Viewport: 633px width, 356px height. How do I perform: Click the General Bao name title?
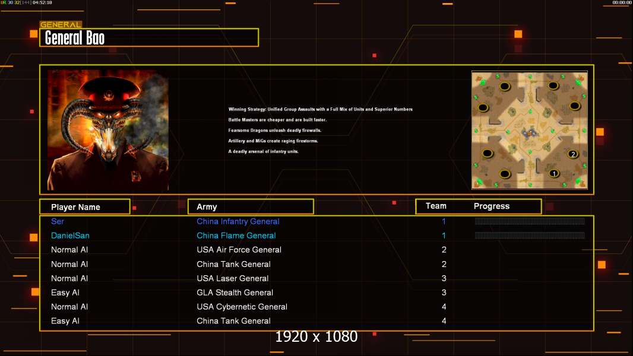pyautogui.click(x=75, y=38)
